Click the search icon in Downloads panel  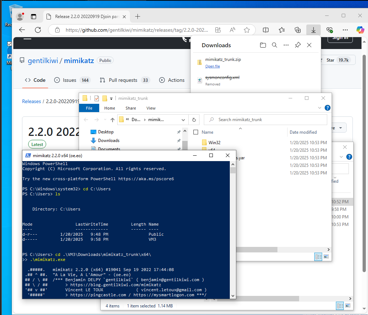click(x=275, y=45)
